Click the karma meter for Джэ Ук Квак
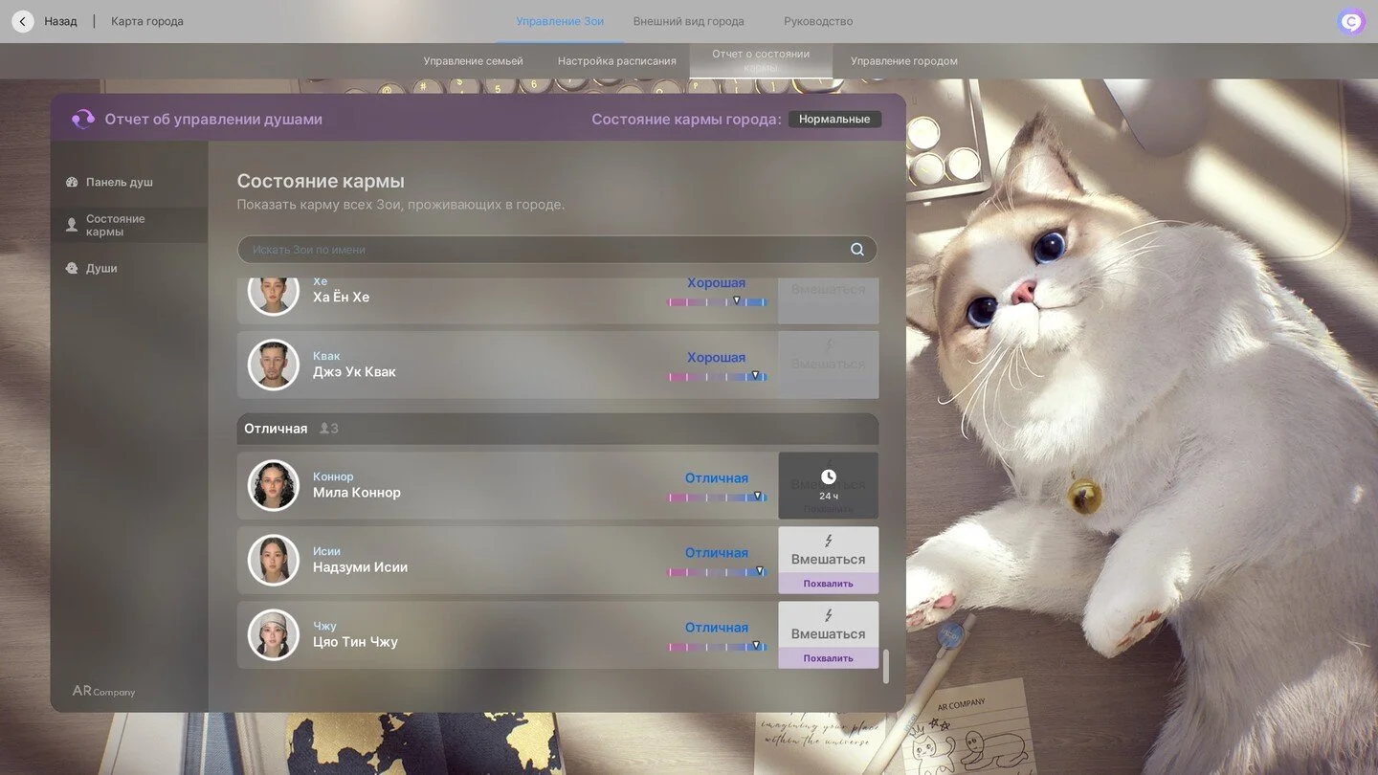Screen dimensions: 1378x775 [x=718, y=376]
